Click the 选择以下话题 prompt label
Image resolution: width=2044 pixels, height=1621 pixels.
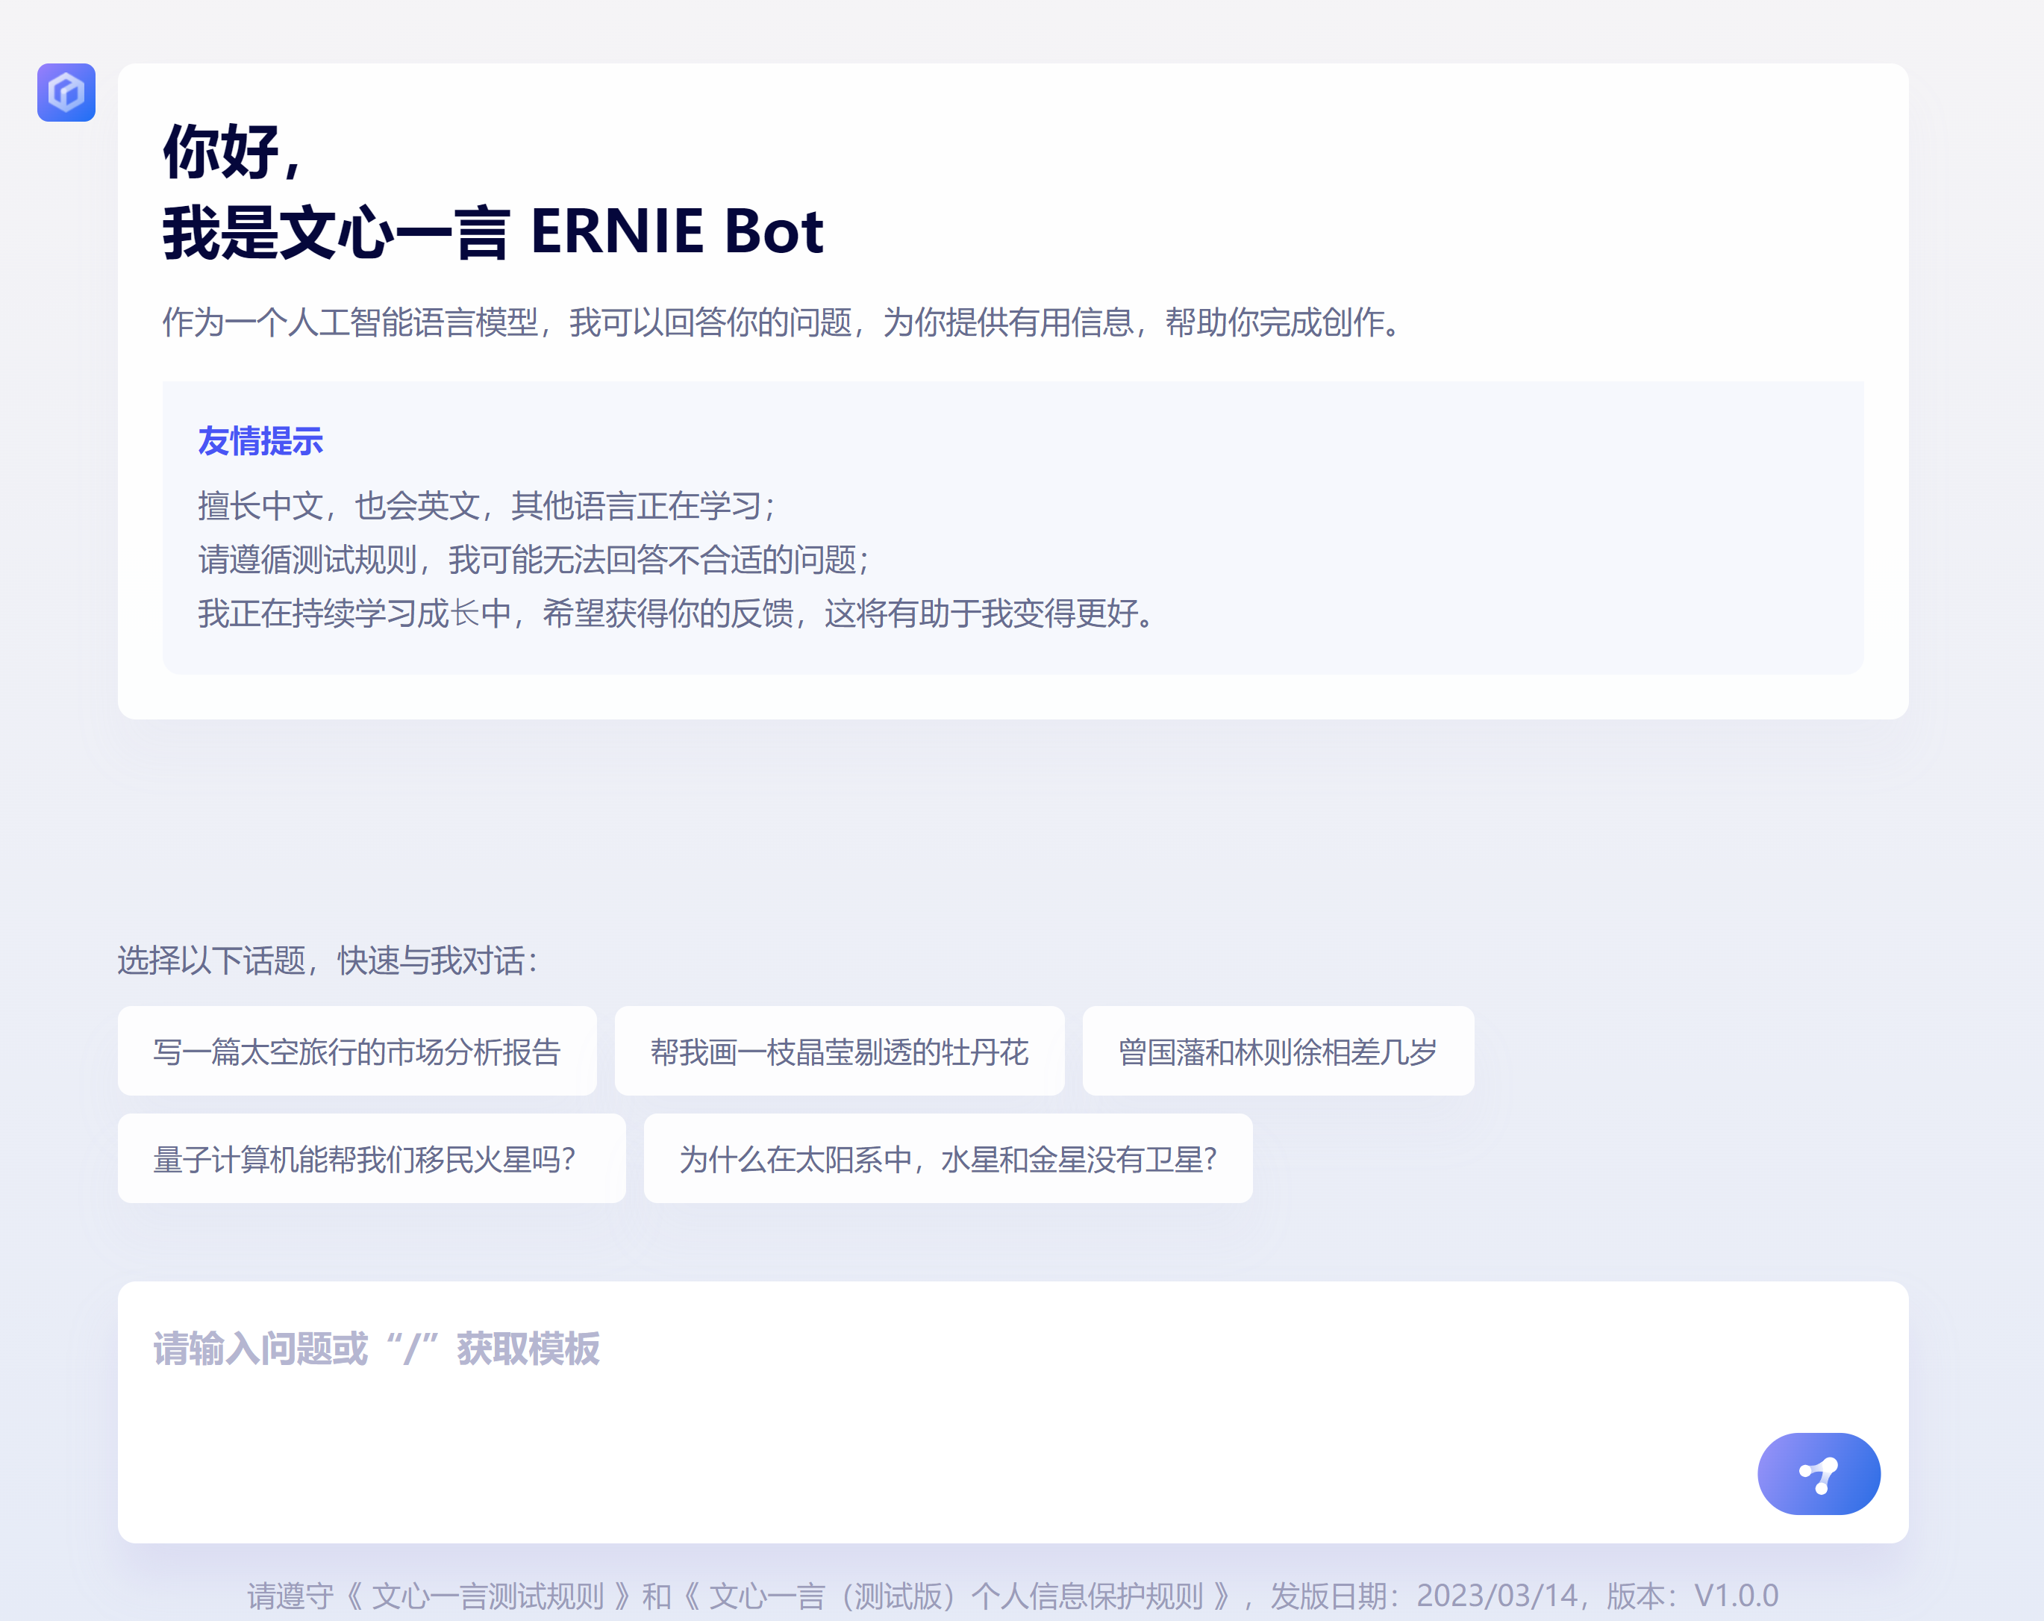pyautogui.click(x=328, y=961)
